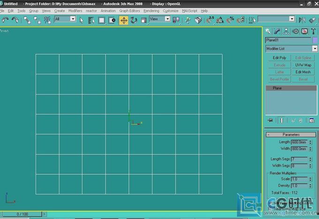
Task: Open Select by Name tool
Action: tap(91, 20)
